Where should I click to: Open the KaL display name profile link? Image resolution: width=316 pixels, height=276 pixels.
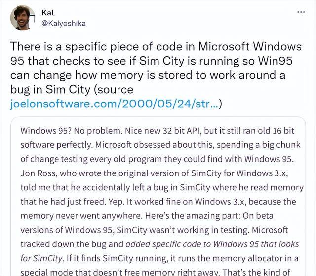pyautogui.click(x=48, y=13)
